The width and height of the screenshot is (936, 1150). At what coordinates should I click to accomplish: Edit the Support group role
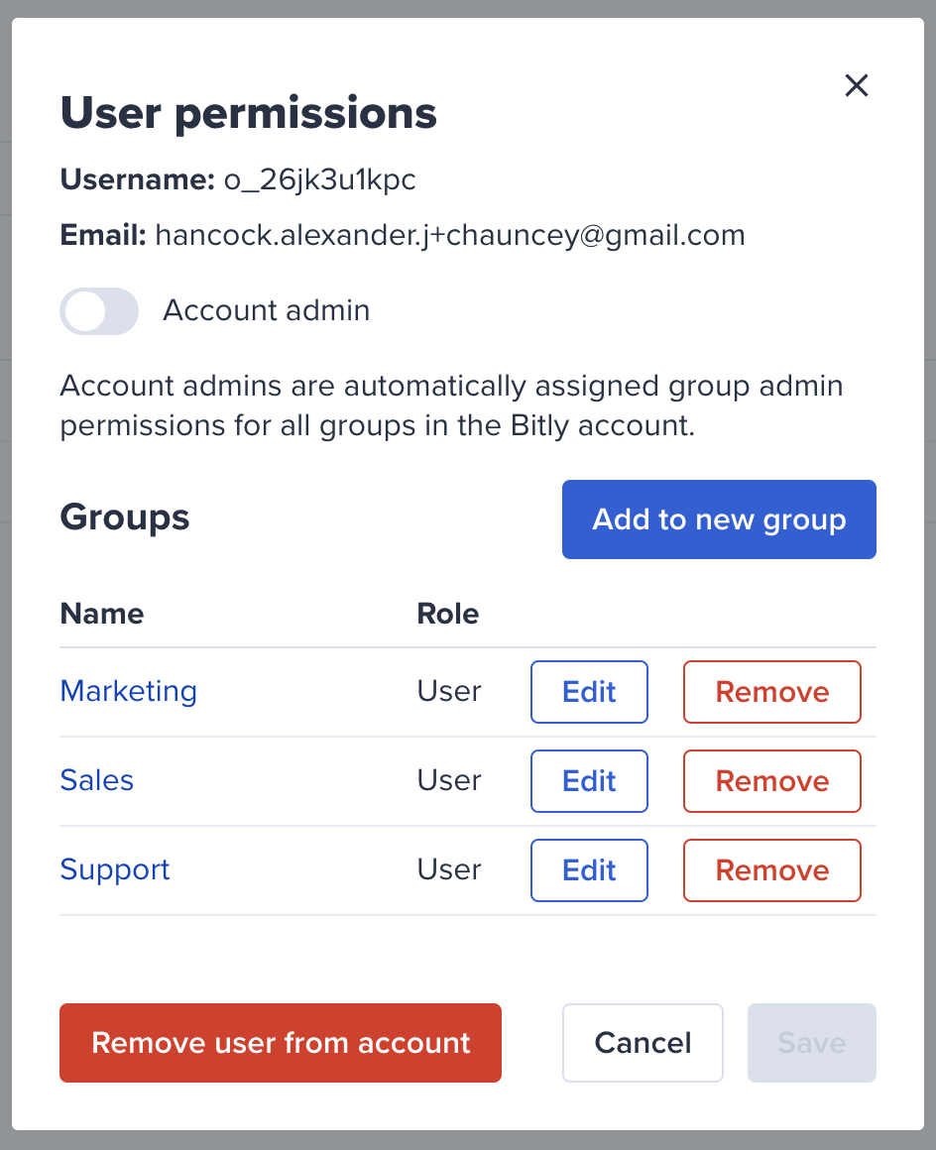(x=589, y=870)
